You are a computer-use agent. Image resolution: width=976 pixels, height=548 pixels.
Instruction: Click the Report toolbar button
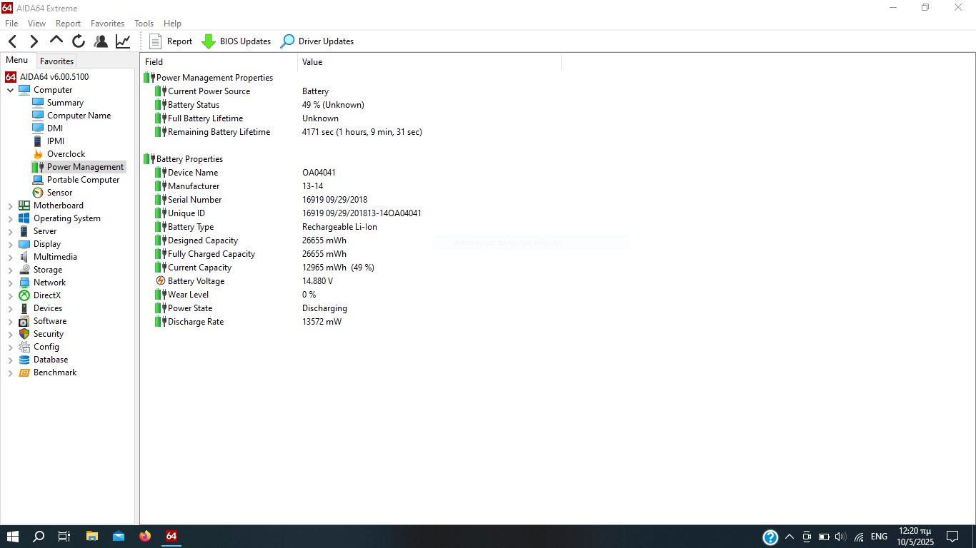pos(171,41)
